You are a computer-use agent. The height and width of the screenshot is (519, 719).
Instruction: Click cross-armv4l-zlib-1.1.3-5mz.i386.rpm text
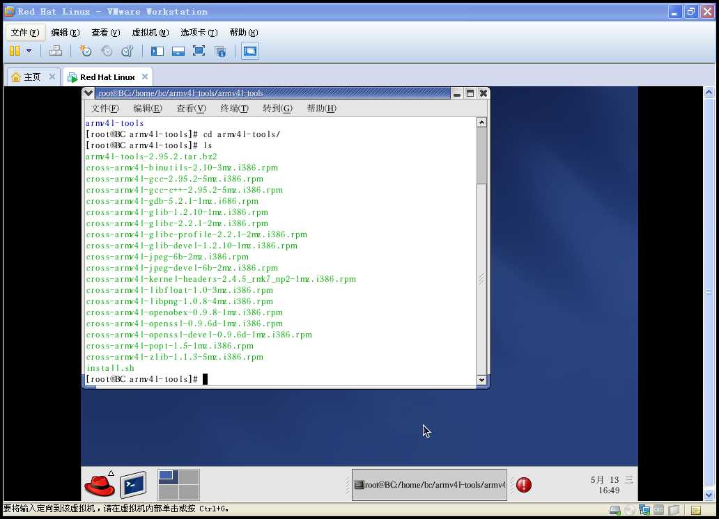tap(175, 357)
